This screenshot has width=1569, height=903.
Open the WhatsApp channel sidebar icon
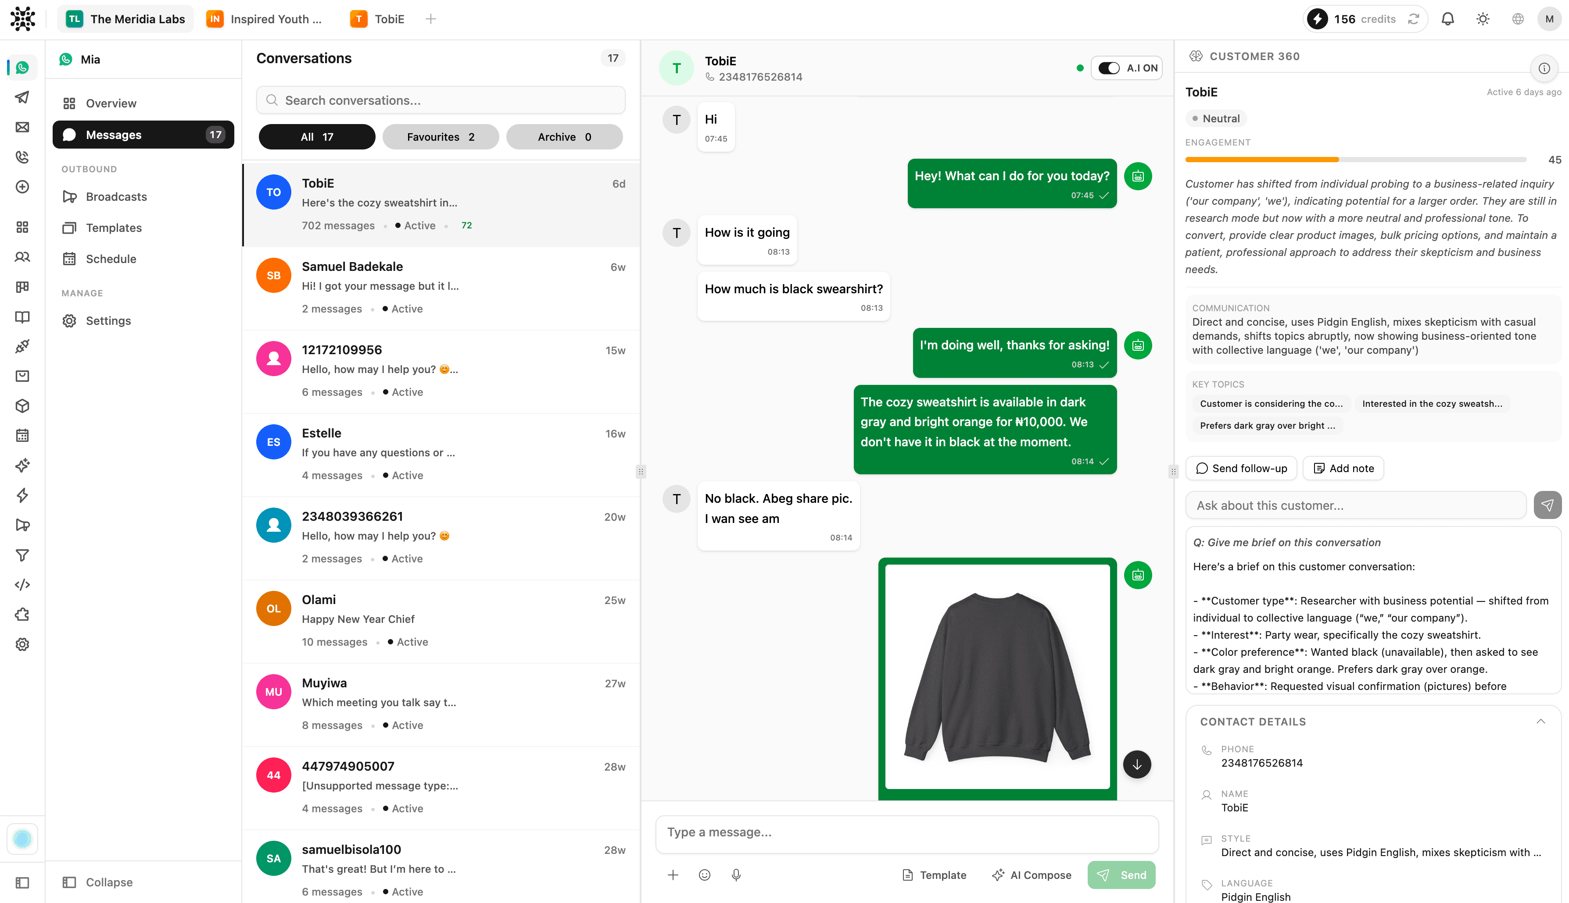22,68
